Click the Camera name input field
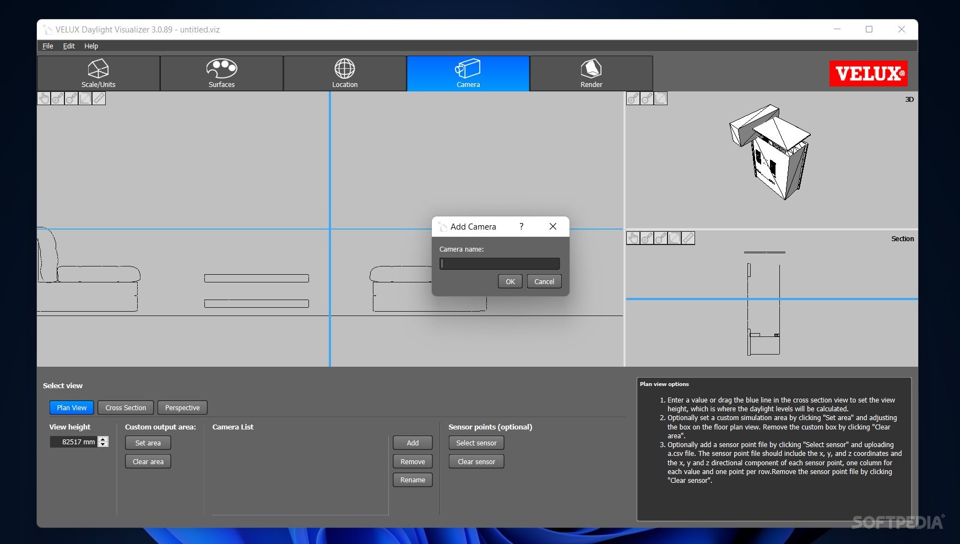The width and height of the screenshot is (960, 544). click(500, 264)
